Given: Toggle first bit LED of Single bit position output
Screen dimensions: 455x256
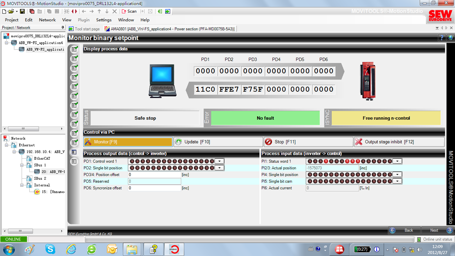Looking at the screenshot, I should coord(132,168).
